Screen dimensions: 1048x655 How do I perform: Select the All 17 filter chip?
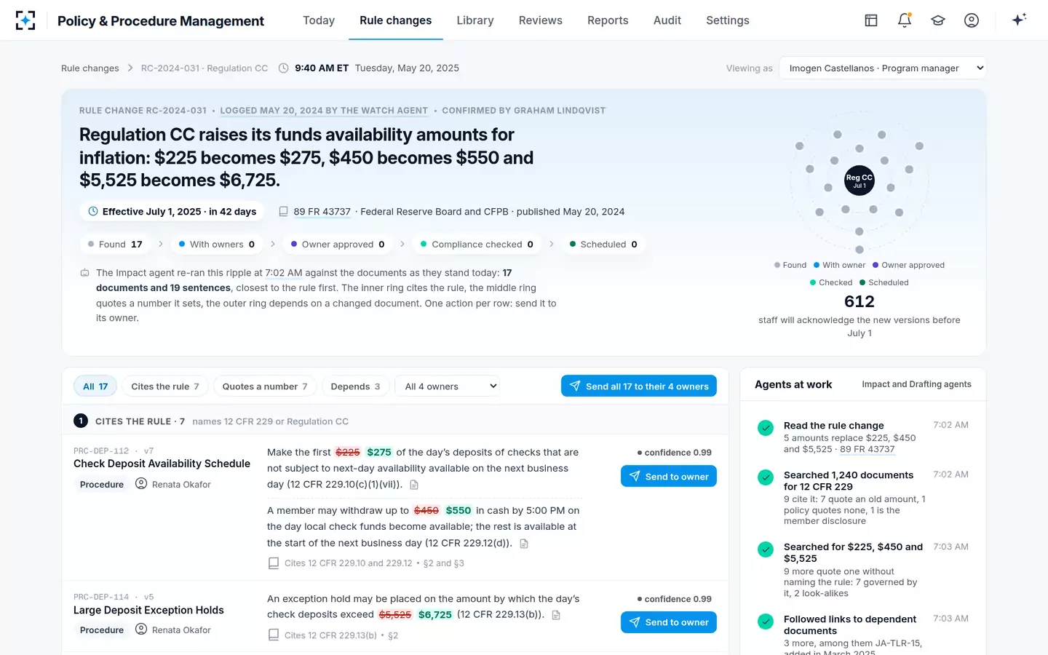pos(95,386)
